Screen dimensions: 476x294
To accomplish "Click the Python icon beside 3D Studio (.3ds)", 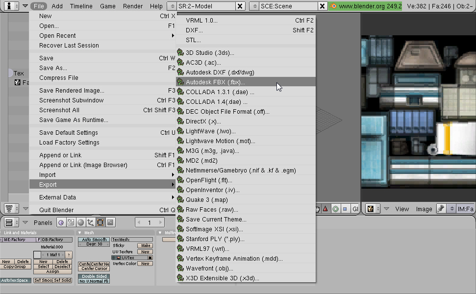I will (x=180, y=52).
